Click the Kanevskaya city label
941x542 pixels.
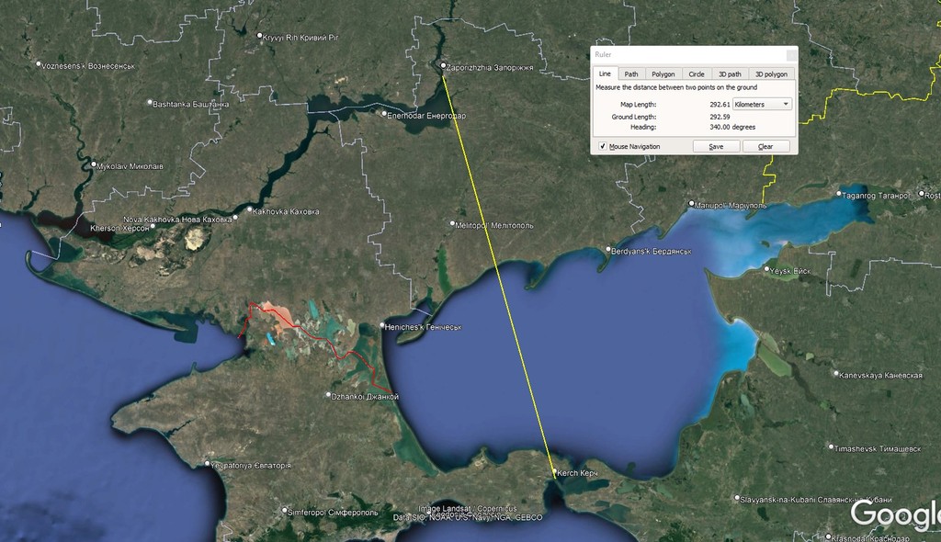tap(880, 376)
